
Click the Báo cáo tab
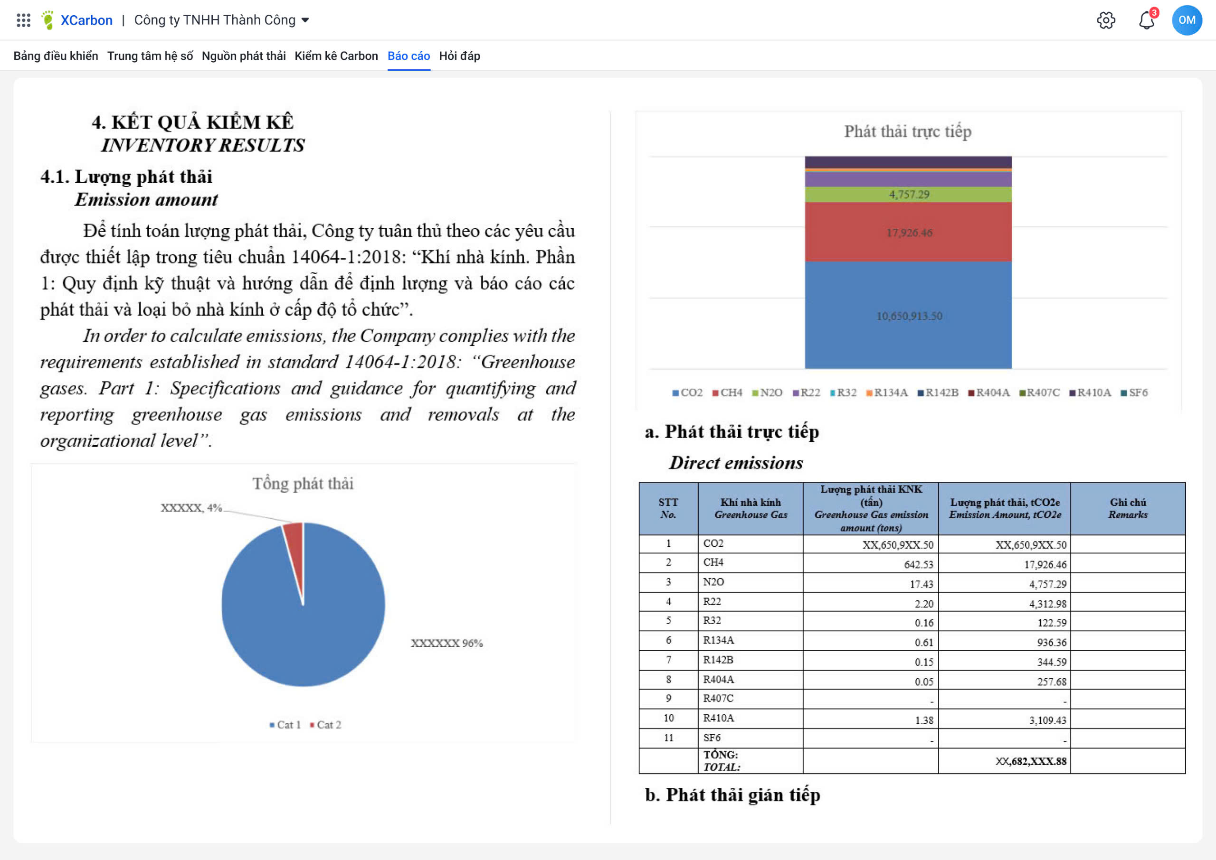coord(408,56)
